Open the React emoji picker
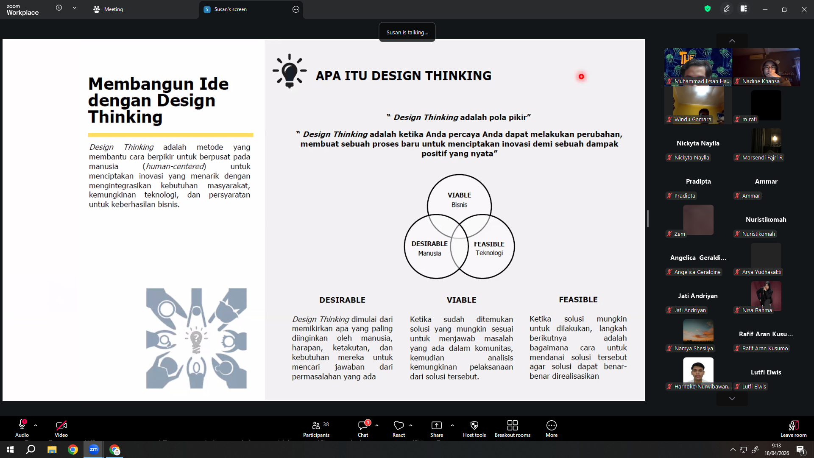Image resolution: width=814 pixels, height=458 pixels. [x=399, y=428]
